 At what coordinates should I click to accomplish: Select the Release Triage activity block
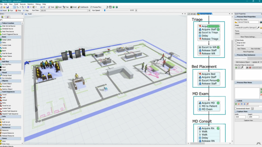click(209, 39)
